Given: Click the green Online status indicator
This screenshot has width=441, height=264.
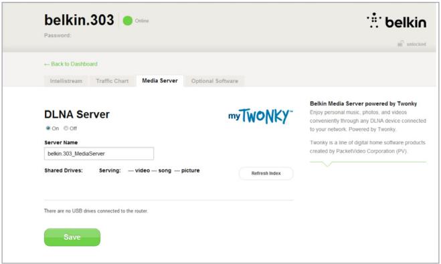Looking at the screenshot, I should [x=127, y=21].
